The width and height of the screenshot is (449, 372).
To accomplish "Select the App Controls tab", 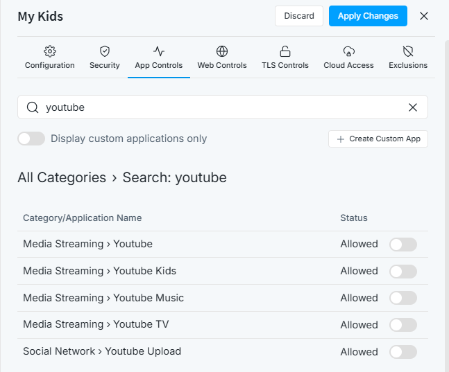I will point(159,57).
